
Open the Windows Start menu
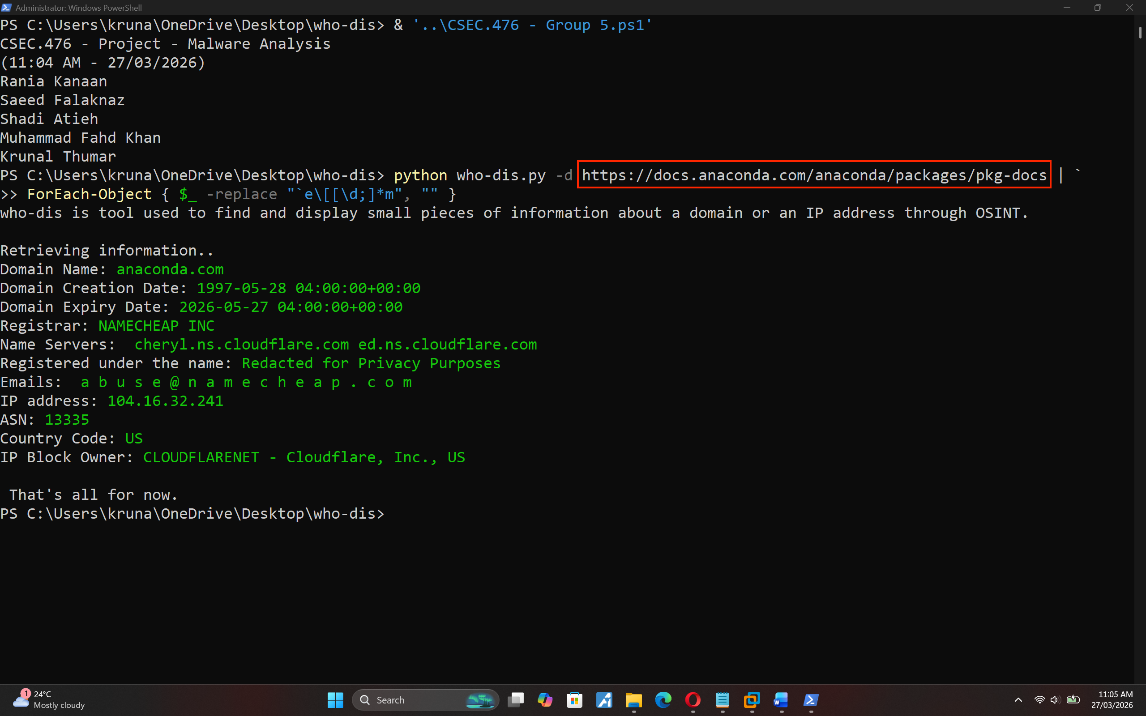(x=335, y=700)
